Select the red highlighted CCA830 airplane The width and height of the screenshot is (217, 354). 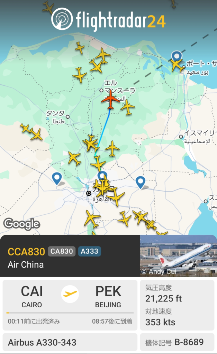click(x=110, y=100)
